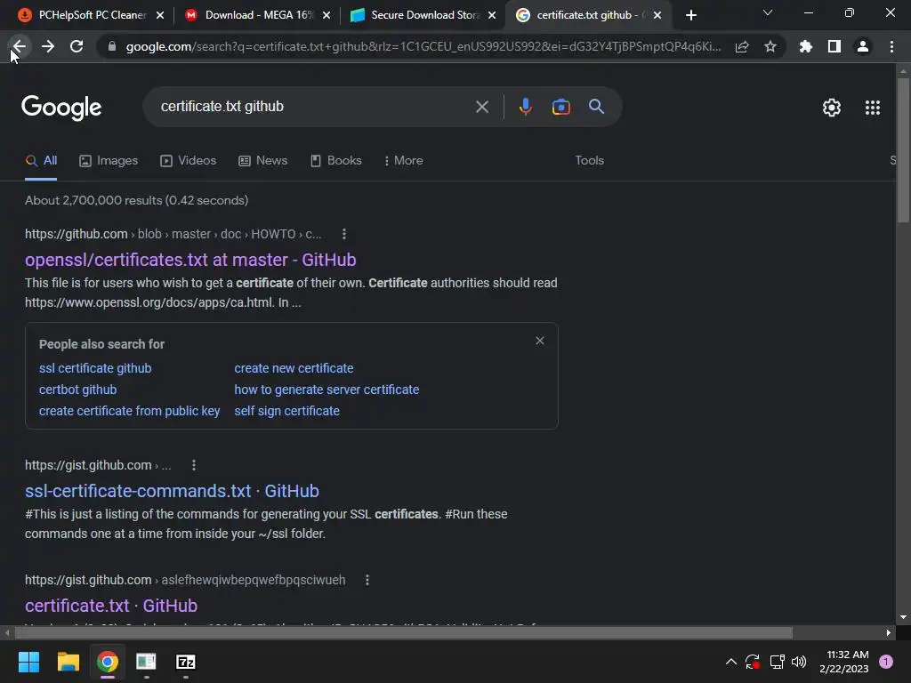Close the Download - MEGA tab
911x683 pixels.
click(327, 15)
